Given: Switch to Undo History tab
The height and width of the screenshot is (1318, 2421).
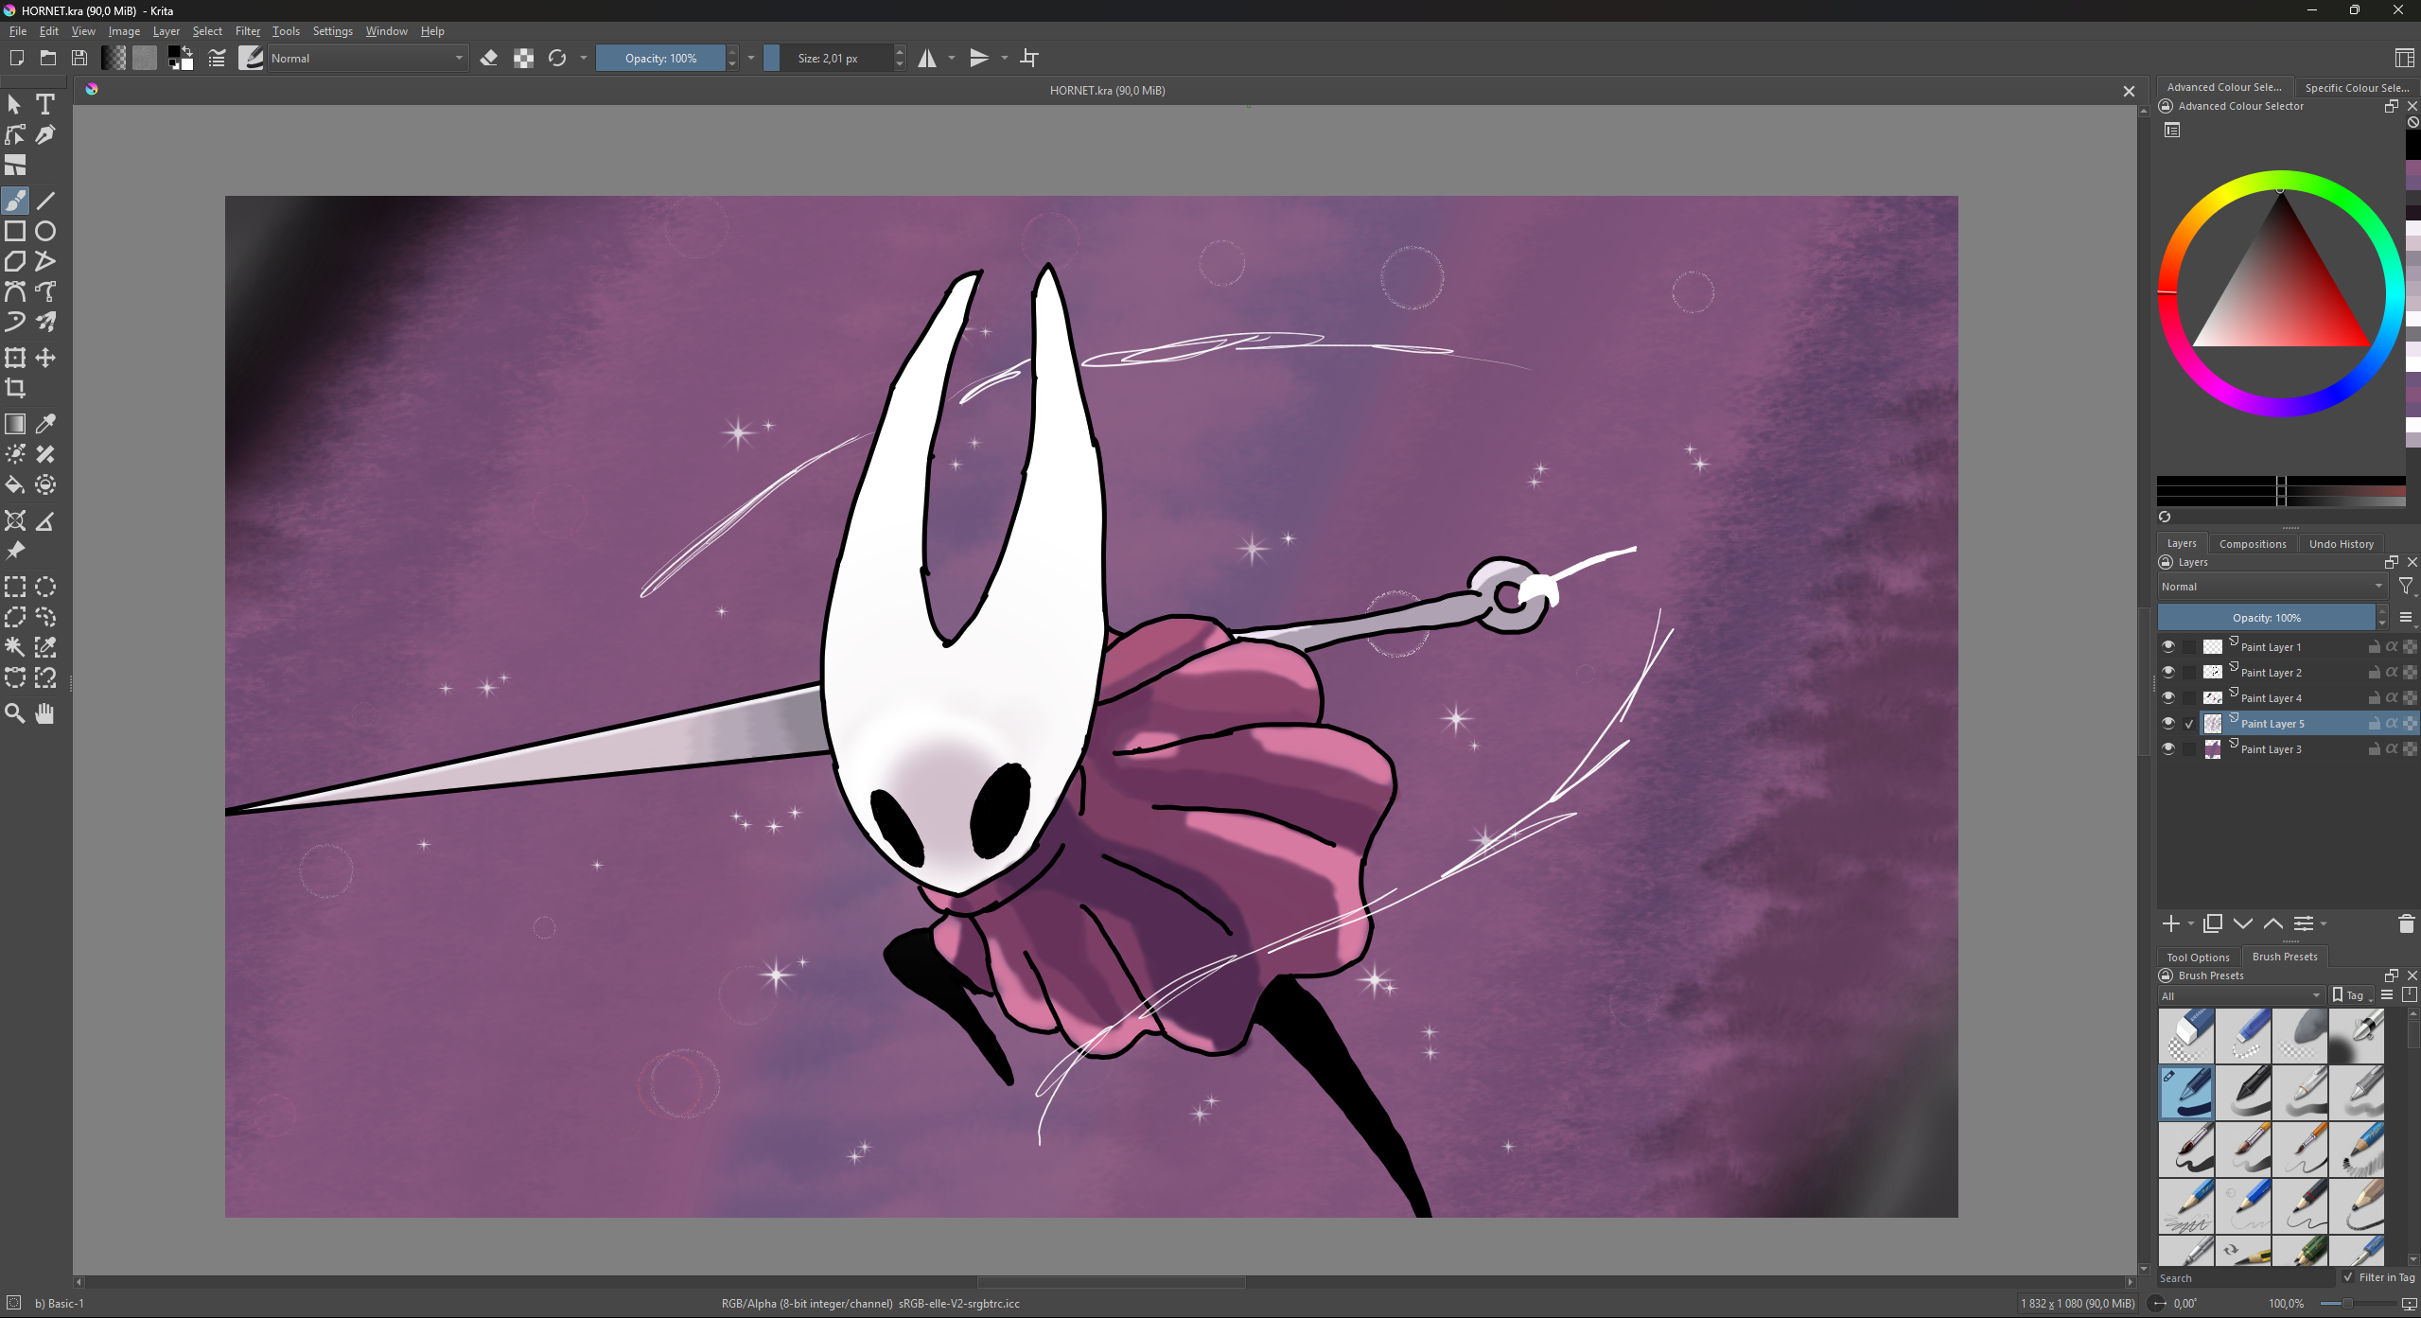Looking at the screenshot, I should click(2341, 544).
